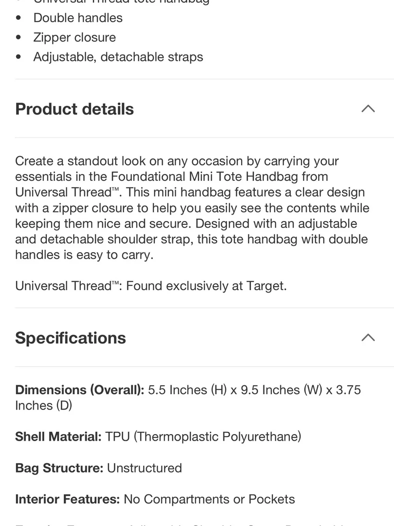The image size is (394, 526).
Task: Tap the Product details heading
Action: (x=74, y=109)
